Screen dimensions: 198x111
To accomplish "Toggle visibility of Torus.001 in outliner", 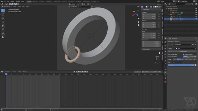I will click(x=196, y=19).
